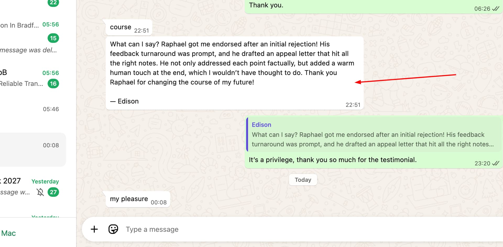Click the Edison name in quoted reply
Viewport: 503px width, 247px height.
point(261,125)
